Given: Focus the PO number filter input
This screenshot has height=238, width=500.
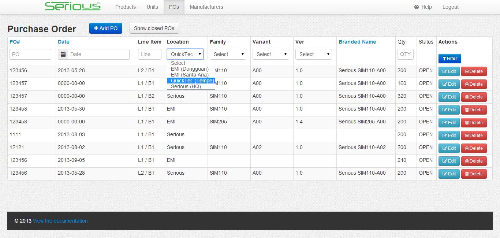Looking at the screenshot, I should 30,54.
